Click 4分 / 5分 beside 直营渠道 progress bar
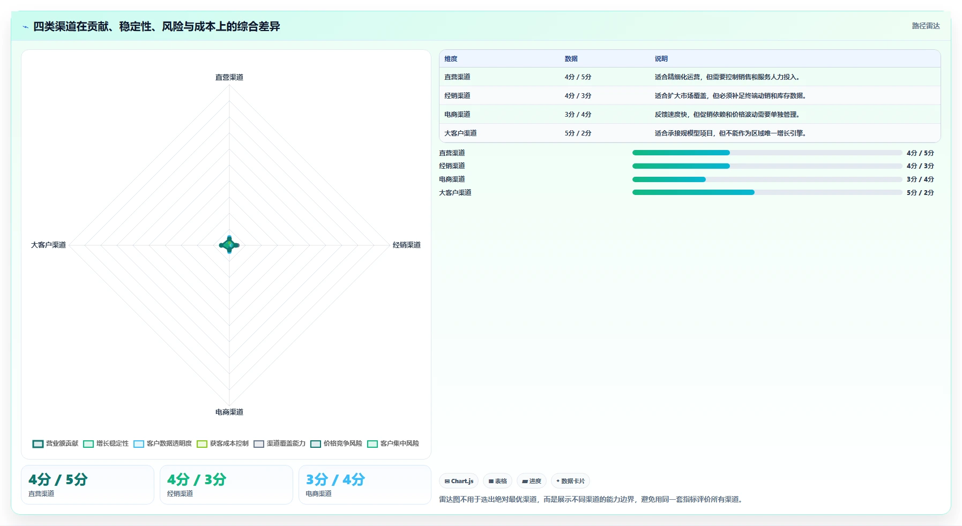 pyautogui.click(x=920, y=153)
